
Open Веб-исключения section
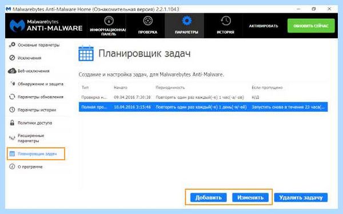(34, 71)
